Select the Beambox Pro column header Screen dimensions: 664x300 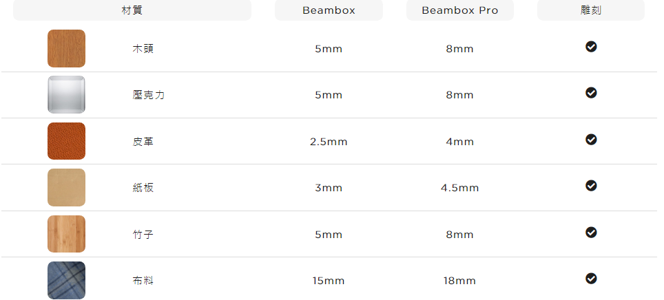[x=460, y=10]
